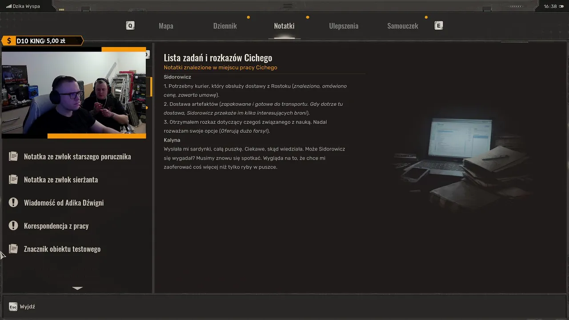Click the laptop illustration image
Image resolution: width=569 pixels, height=320 pixels.
coord(462,162)
